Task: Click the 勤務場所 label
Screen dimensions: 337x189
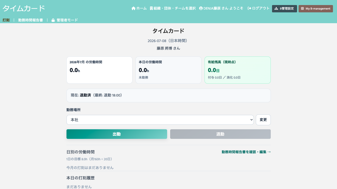Action: coord(74,110)
